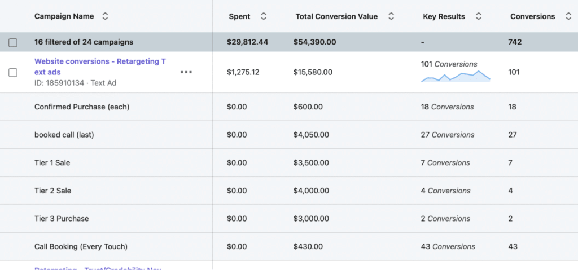The width and height of the screenshot is (578, 270).
Task: Click $3,000.00 value for Tier 3 Purchase
Action: pos(311,219)
